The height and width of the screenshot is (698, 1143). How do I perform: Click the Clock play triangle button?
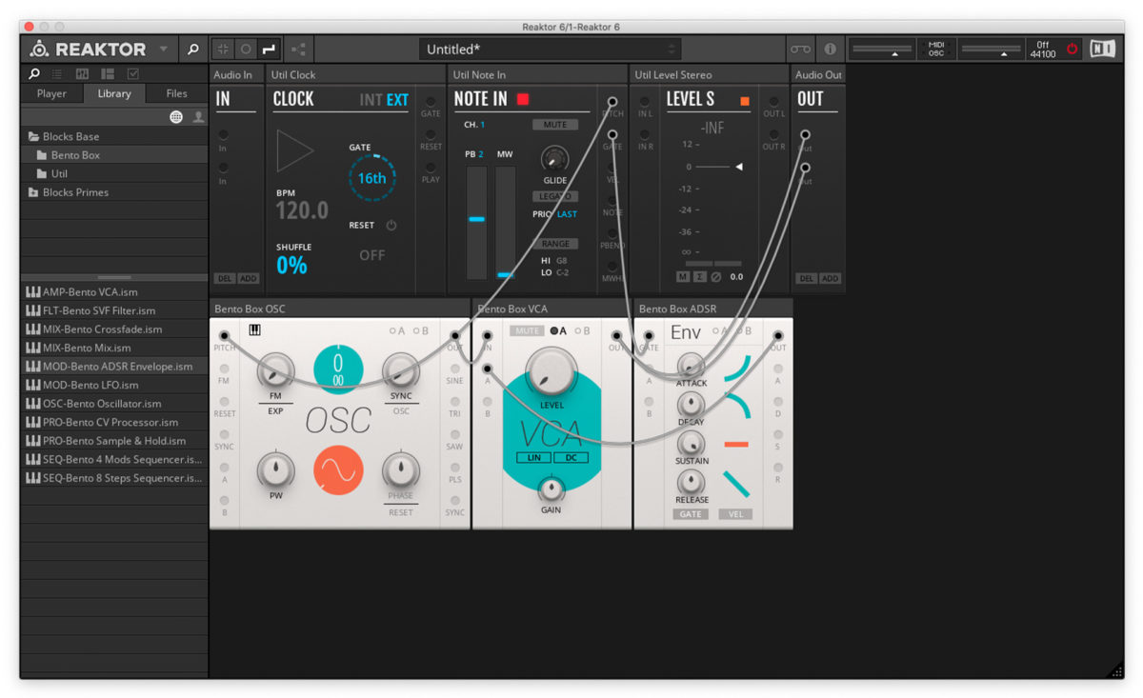294,150
